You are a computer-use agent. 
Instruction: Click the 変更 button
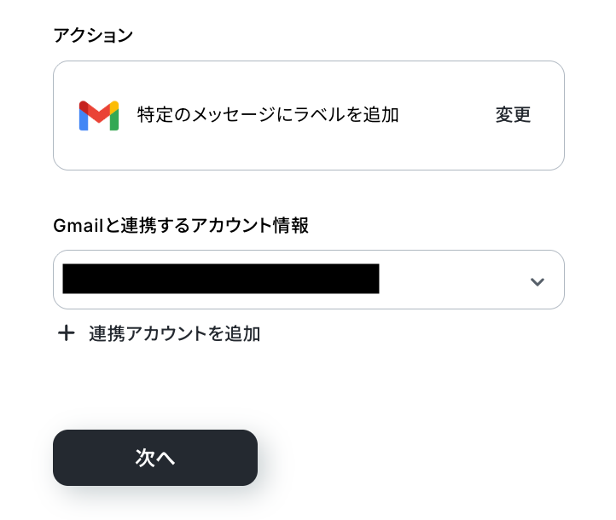point(513,115)
